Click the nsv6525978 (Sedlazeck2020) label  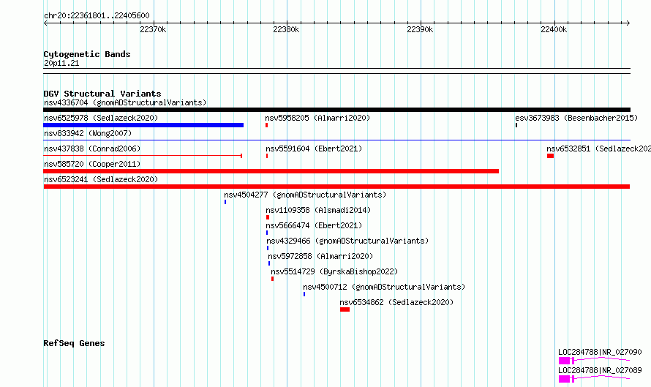point(101,118)
